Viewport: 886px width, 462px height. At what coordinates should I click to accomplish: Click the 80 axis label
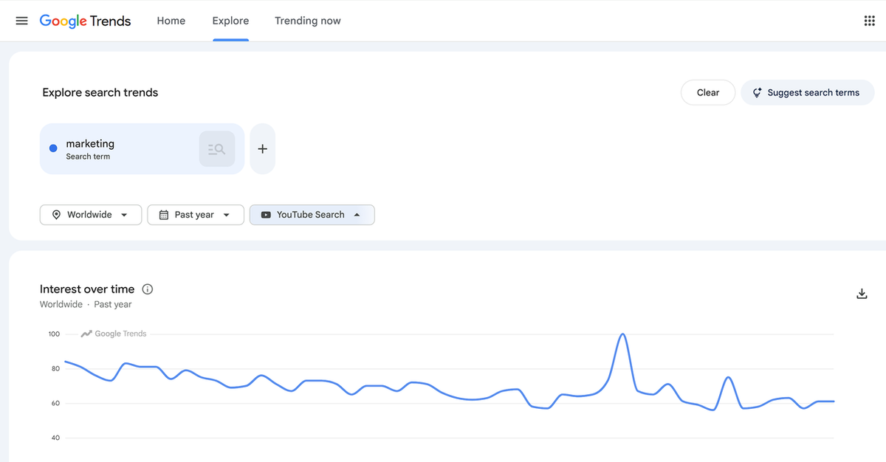pos(55,369)
